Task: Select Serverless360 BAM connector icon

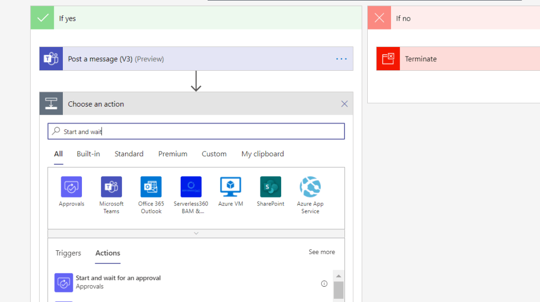Action: point(191,187)
